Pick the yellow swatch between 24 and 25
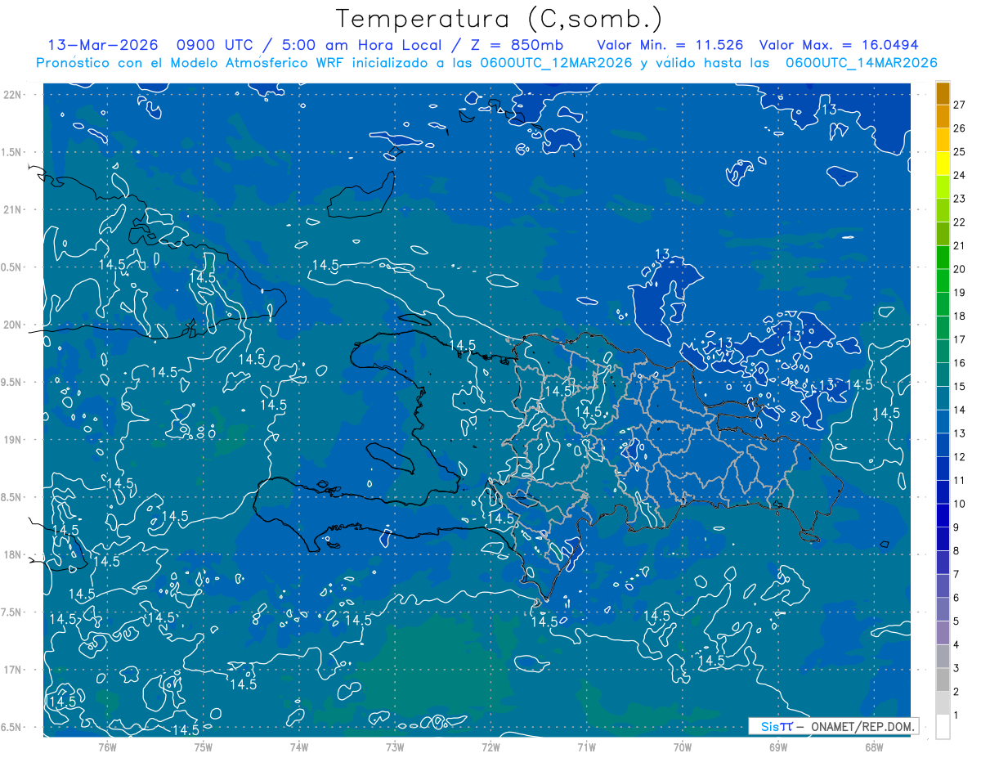 click(943, 164)
